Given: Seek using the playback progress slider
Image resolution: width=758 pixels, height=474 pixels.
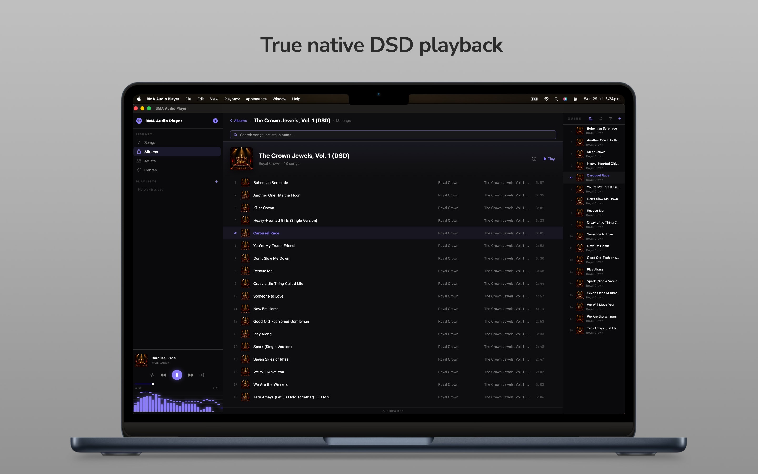Looking at the screenshot, I should pos(177,384).
